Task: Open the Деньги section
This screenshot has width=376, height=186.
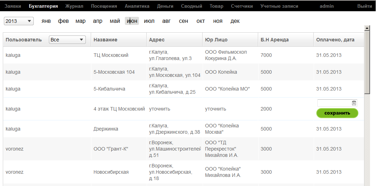Action: click(x=165, y=6)
